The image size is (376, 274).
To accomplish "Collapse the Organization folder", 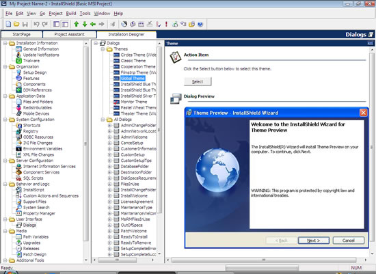I will coord(5,67).
